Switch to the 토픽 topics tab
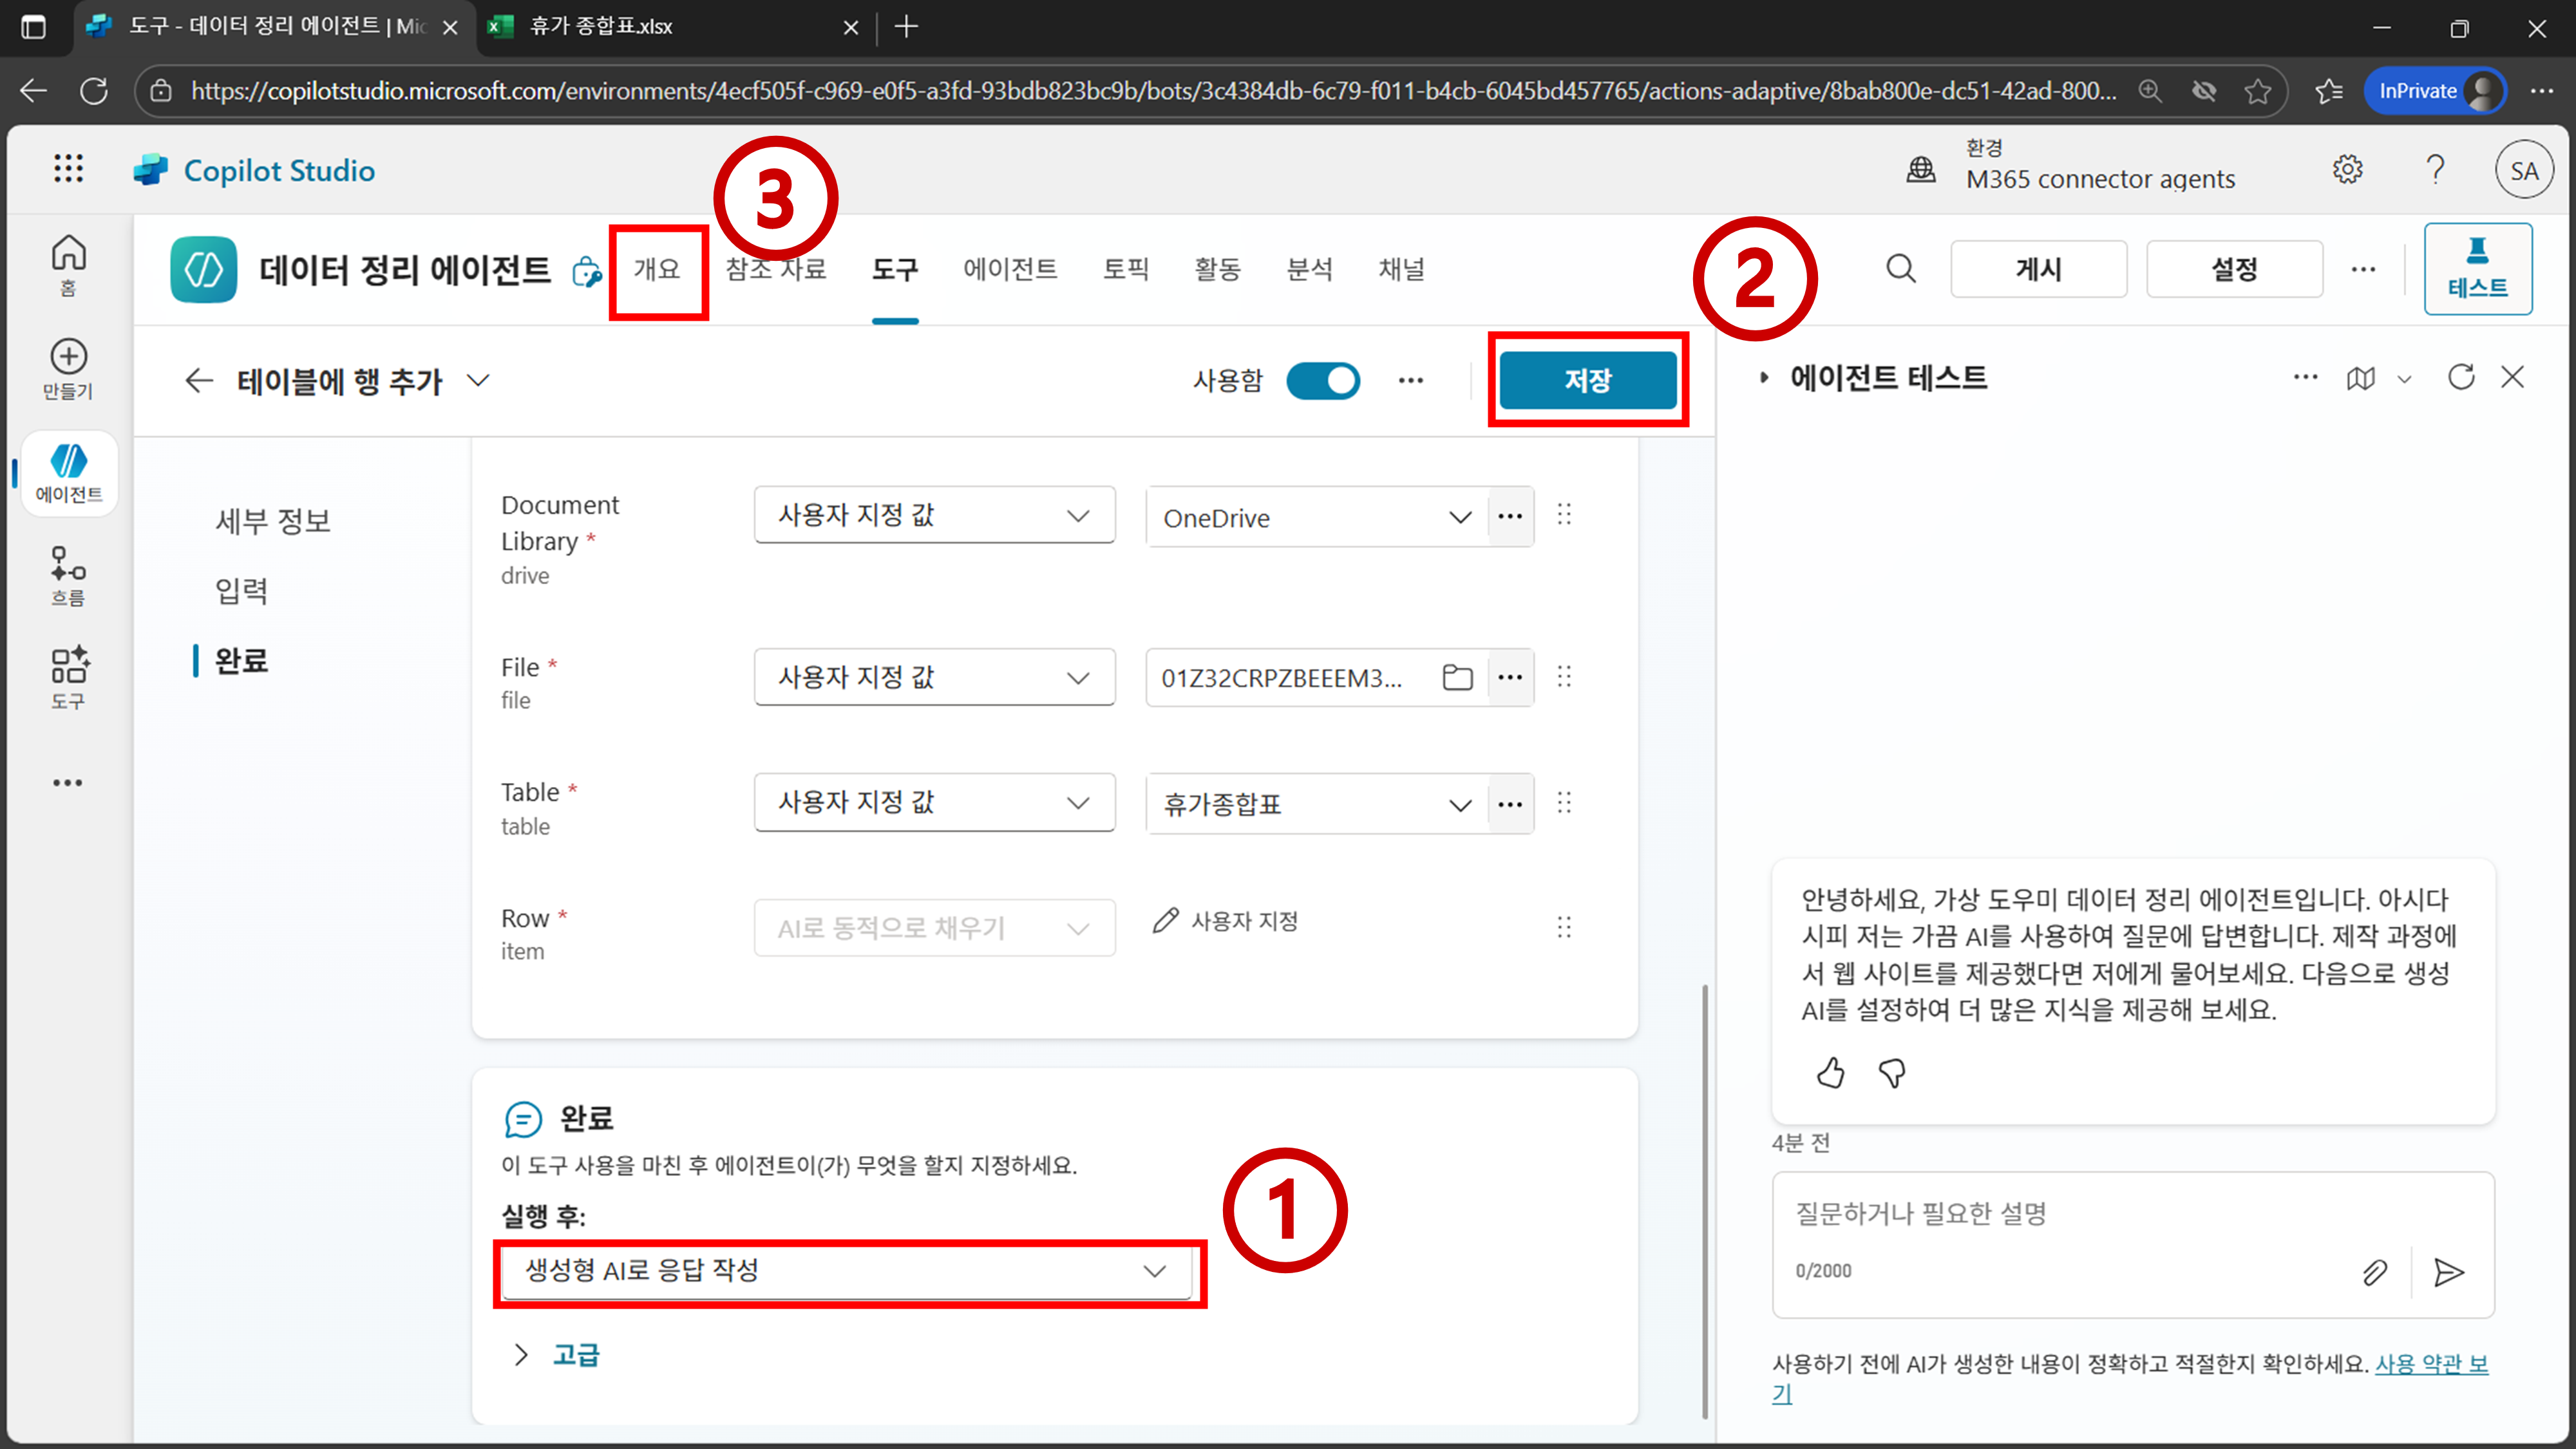This screenshot has height=1449, width=2576. tap(1126, 269)
